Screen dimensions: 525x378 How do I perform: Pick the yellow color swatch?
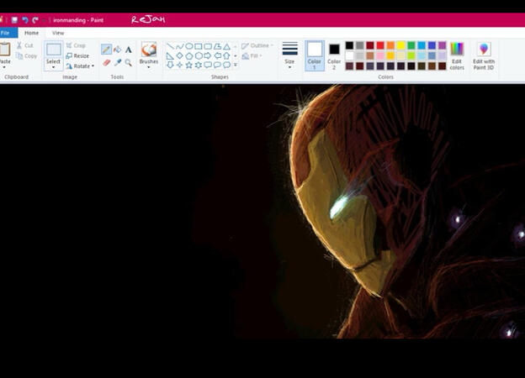[x=400, y=45]
